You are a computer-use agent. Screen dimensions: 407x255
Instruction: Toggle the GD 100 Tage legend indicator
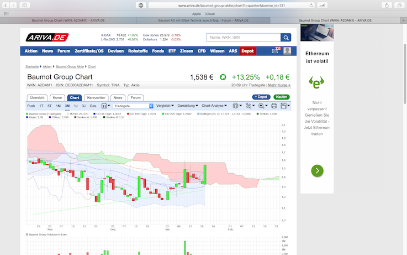click(128, 114)
